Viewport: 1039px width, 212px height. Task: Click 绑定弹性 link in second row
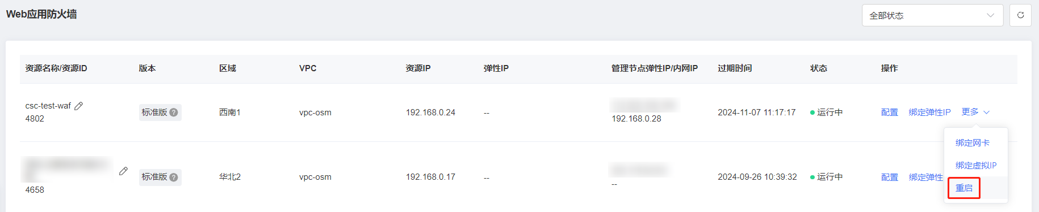[925, 178]
